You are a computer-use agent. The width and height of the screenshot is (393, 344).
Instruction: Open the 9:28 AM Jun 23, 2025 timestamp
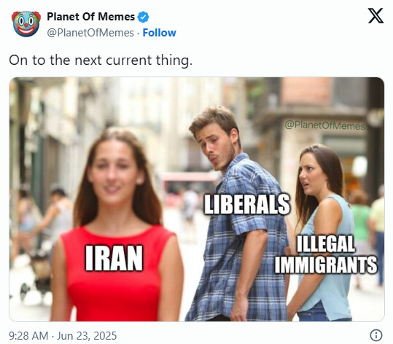tap(63, 336)
